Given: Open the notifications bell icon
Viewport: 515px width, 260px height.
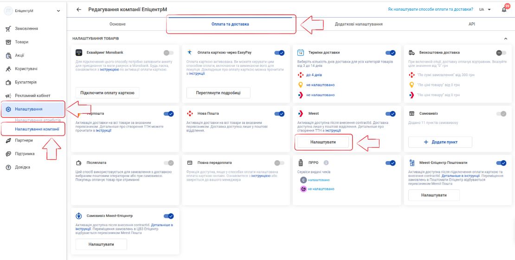Looking at the screenshot, I should click(x=504, y=10).
